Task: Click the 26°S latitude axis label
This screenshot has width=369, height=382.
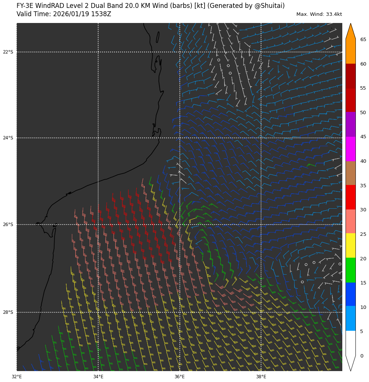Action: tap(8, 225)
